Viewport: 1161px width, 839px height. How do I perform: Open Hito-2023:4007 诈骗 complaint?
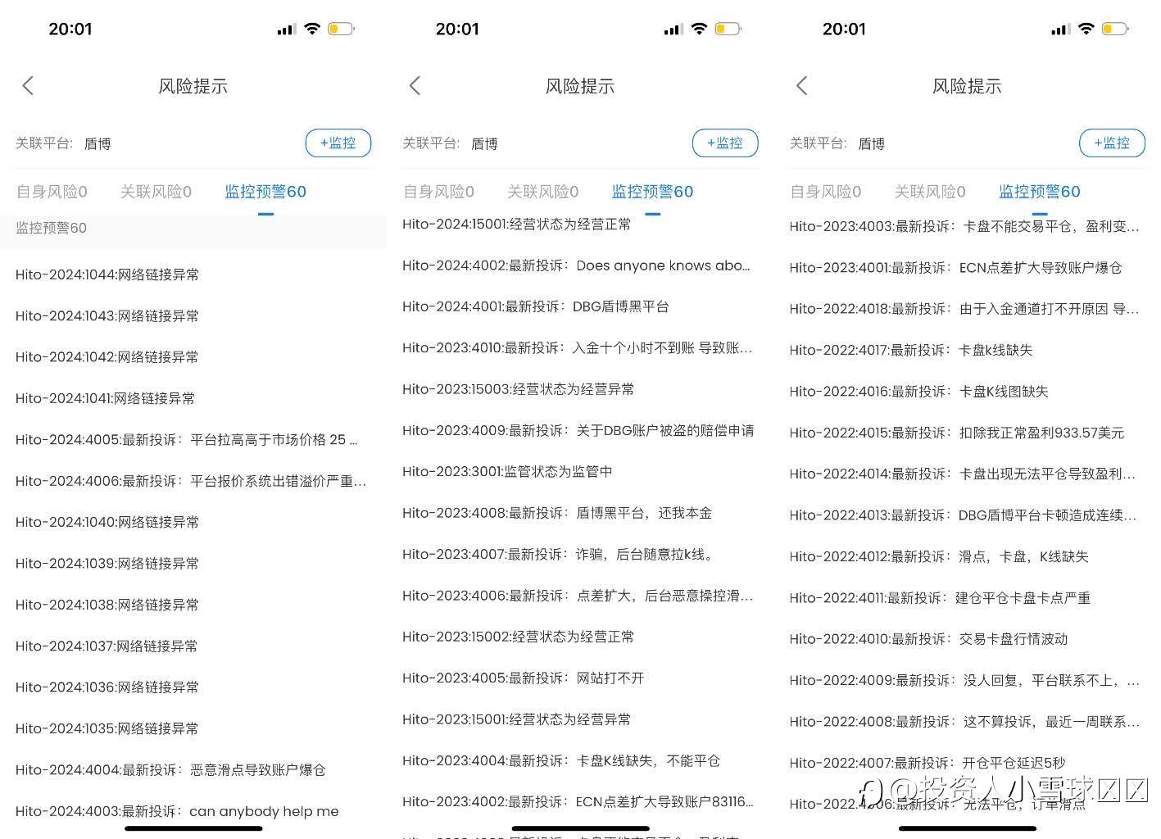coord(560,554)
